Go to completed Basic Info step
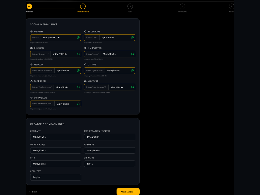Image resolution: width=260 pixels, height=195 pixels. (29, 6)
